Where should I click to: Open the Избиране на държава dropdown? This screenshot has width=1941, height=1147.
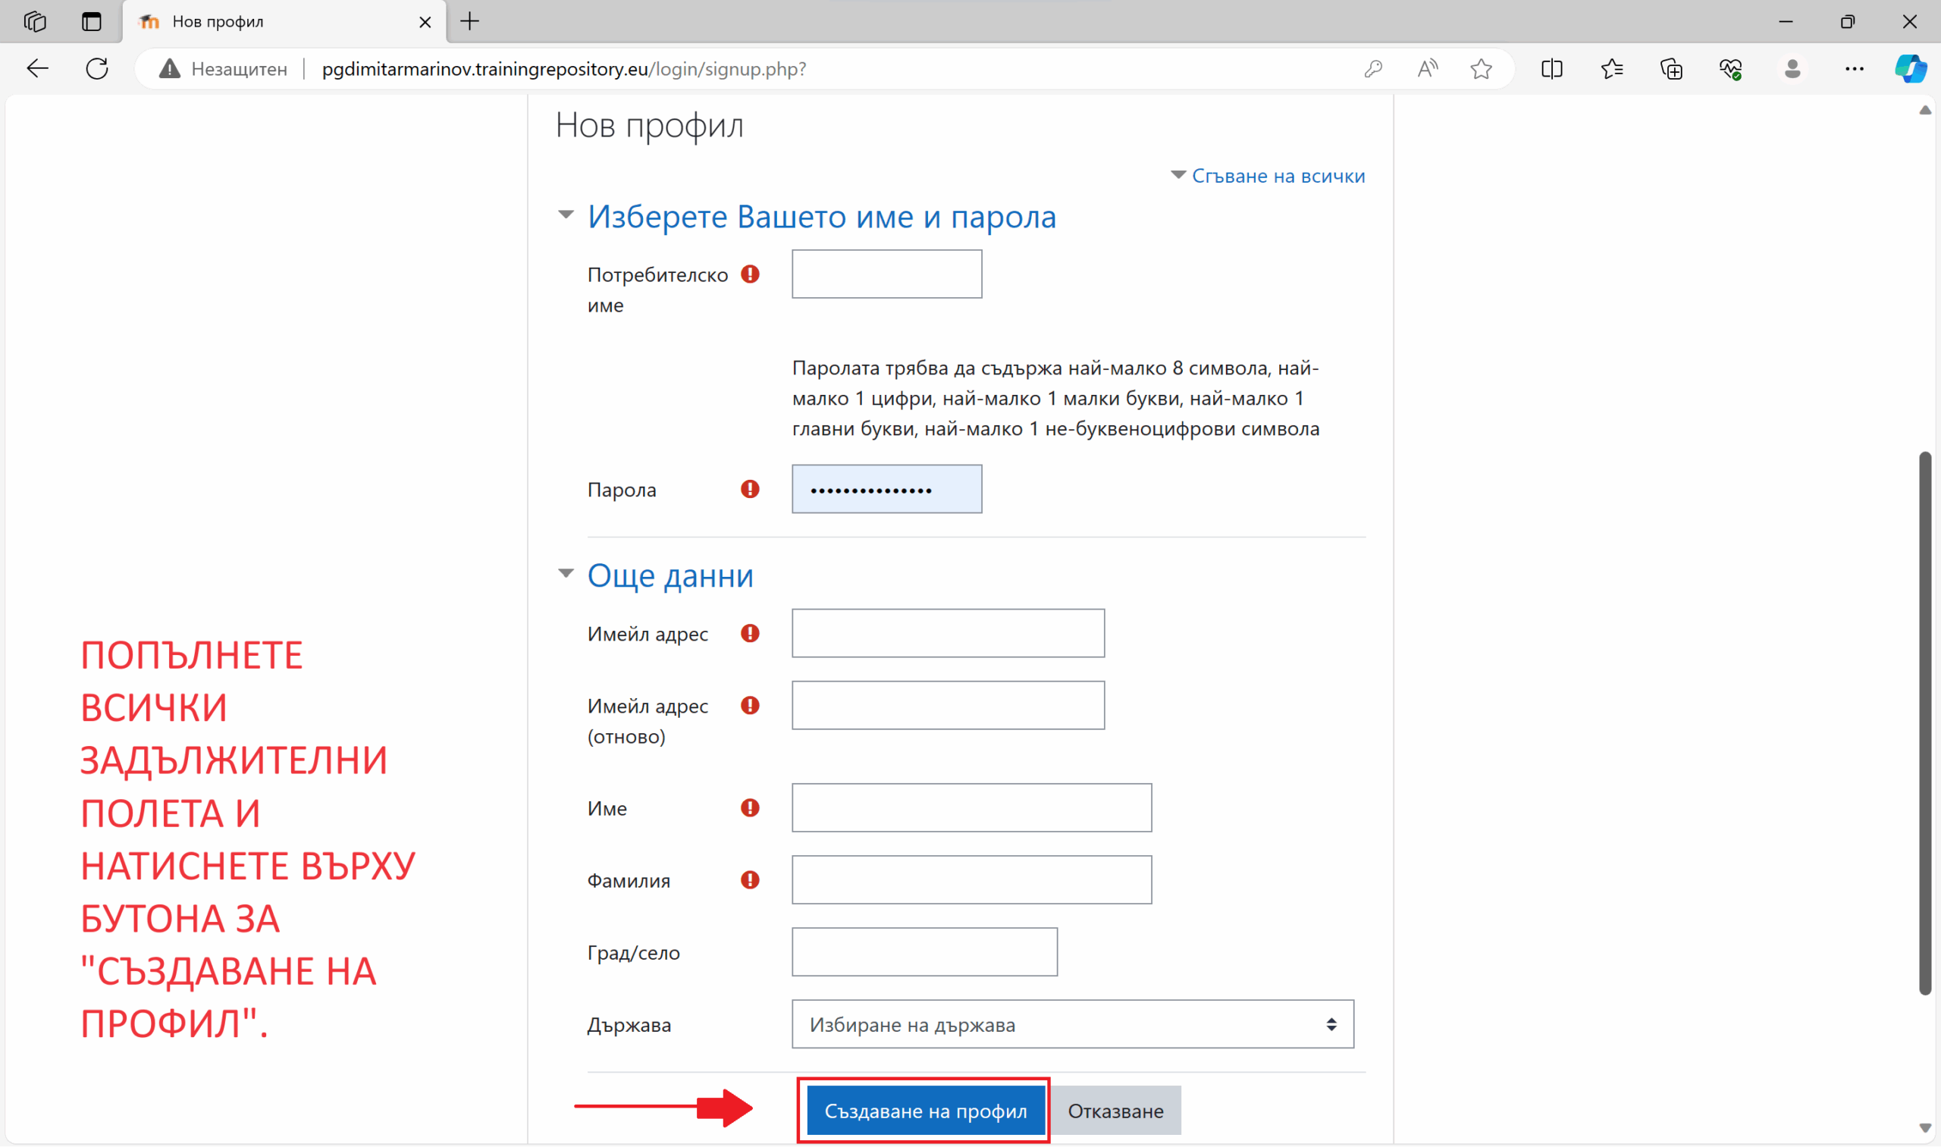(x=1072, y=1024)
